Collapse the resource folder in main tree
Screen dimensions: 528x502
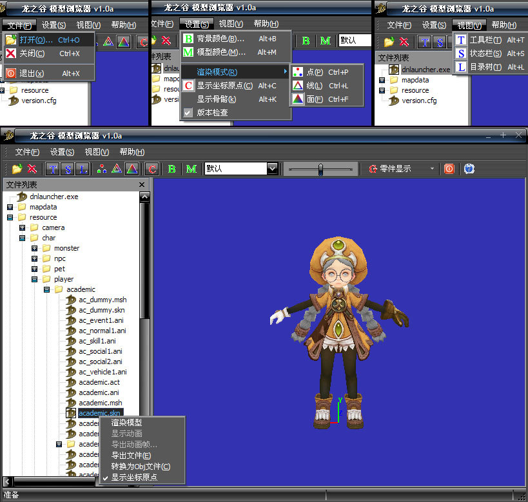click(x=10, y=218)
